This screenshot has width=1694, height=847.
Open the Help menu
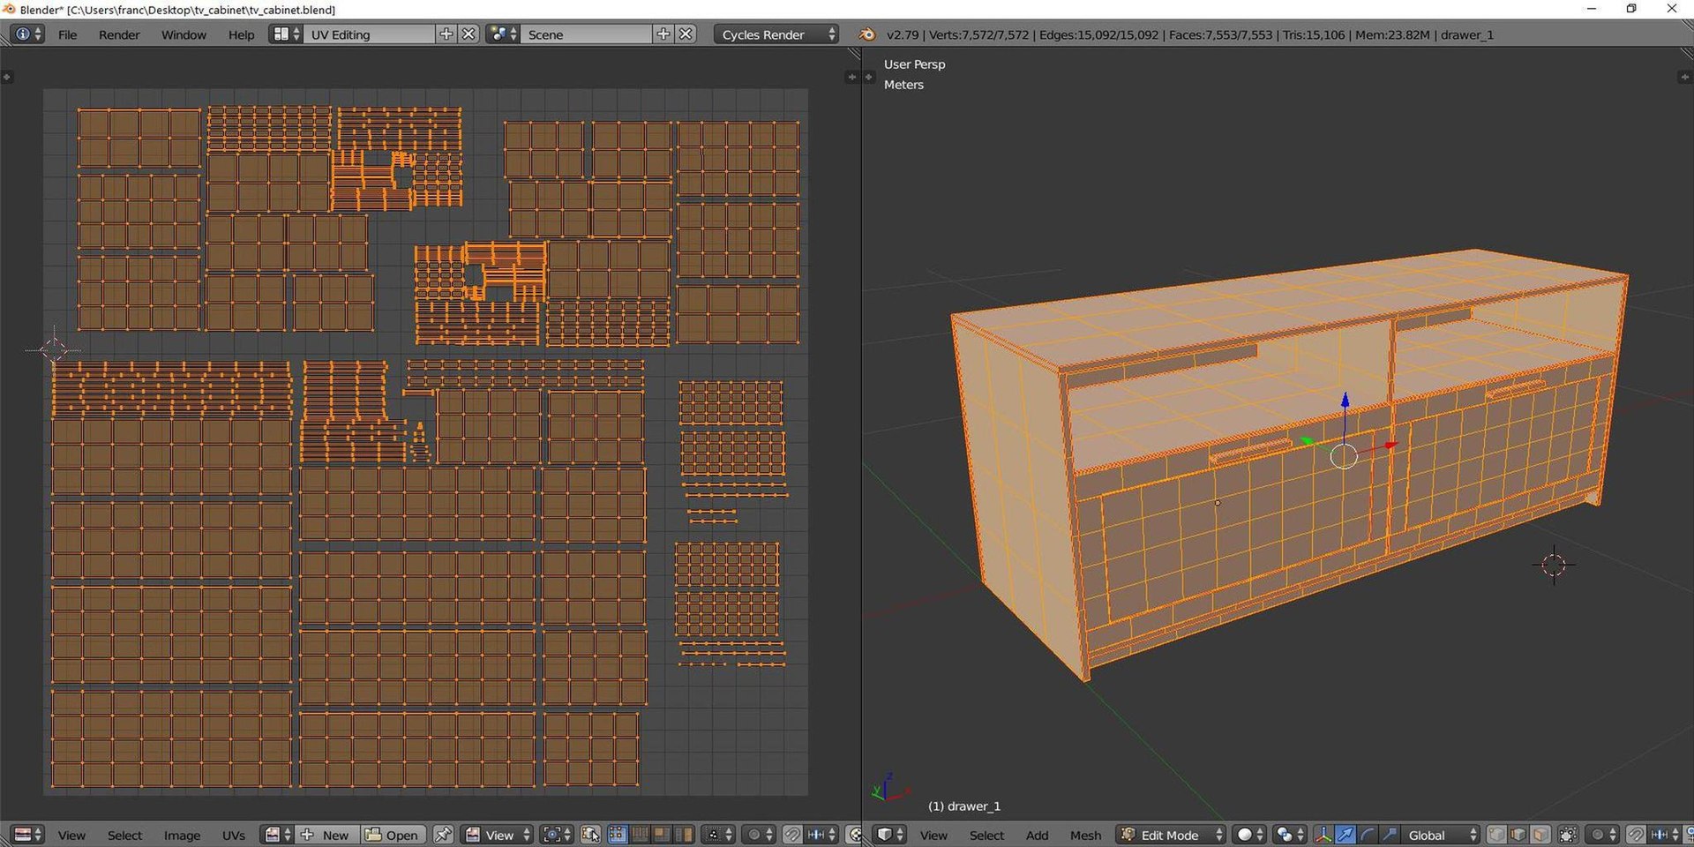(x=241, y=34)
